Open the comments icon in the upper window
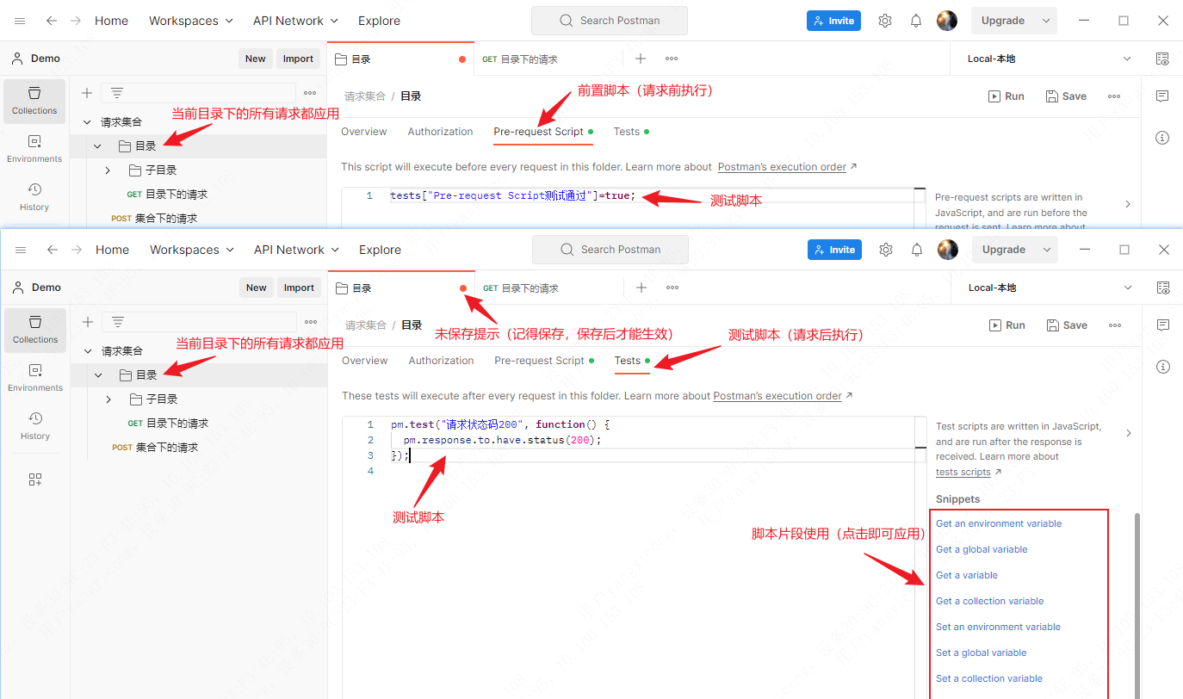Screen dimensions: 1183x699 coord(1162,96)
